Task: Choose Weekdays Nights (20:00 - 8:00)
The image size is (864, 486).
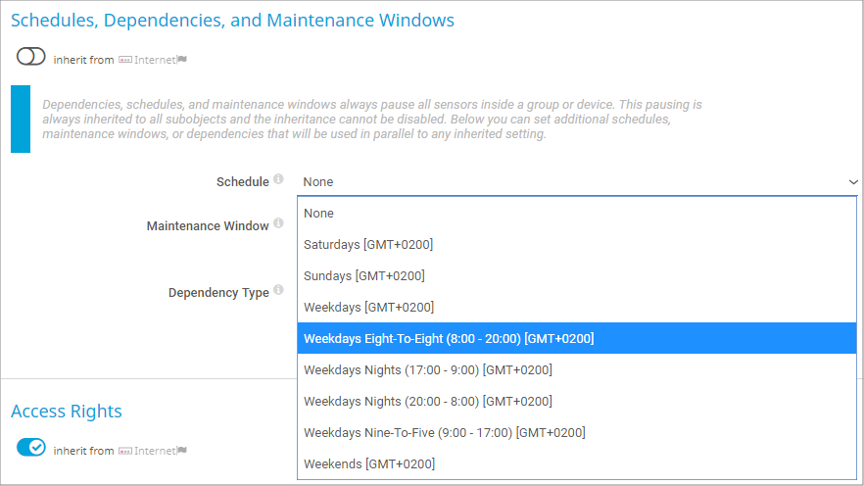Action: coord(428,402)
